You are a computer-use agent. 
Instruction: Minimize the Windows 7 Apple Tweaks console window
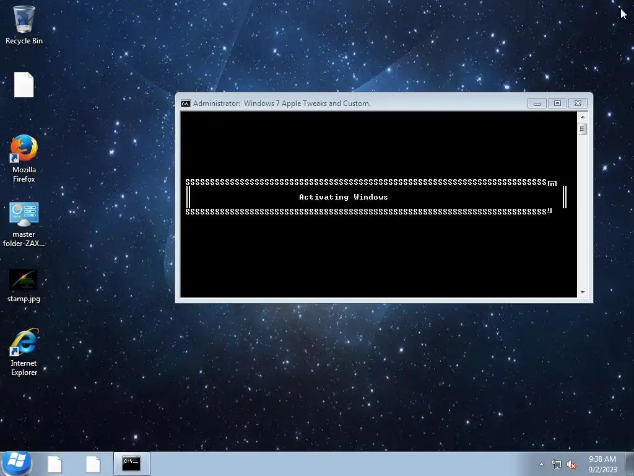tap(537, 104)
